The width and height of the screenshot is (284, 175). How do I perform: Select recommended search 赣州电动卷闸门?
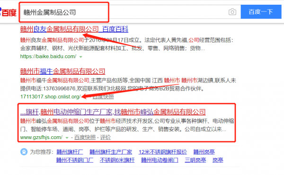pyautogui.click(x=160, y=160)
